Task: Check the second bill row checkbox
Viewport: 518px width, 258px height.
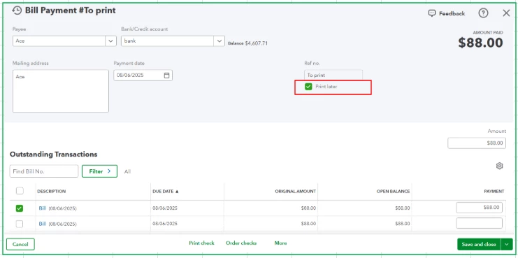Action: pos(20,224)
